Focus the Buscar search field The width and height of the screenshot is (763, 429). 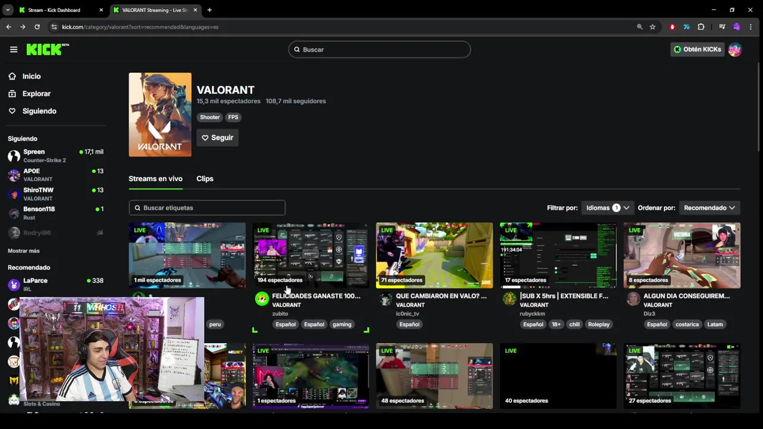(x=380, y=49)
